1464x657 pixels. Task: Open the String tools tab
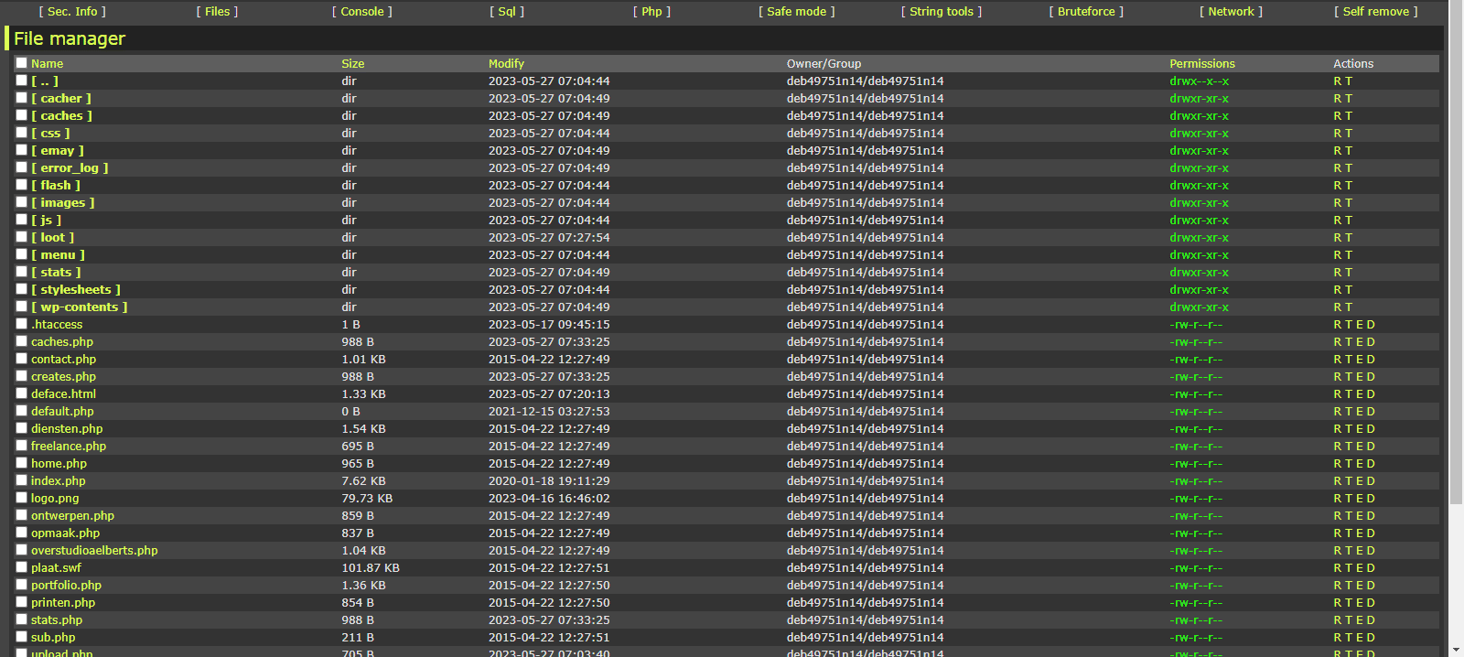coord(942,12)
